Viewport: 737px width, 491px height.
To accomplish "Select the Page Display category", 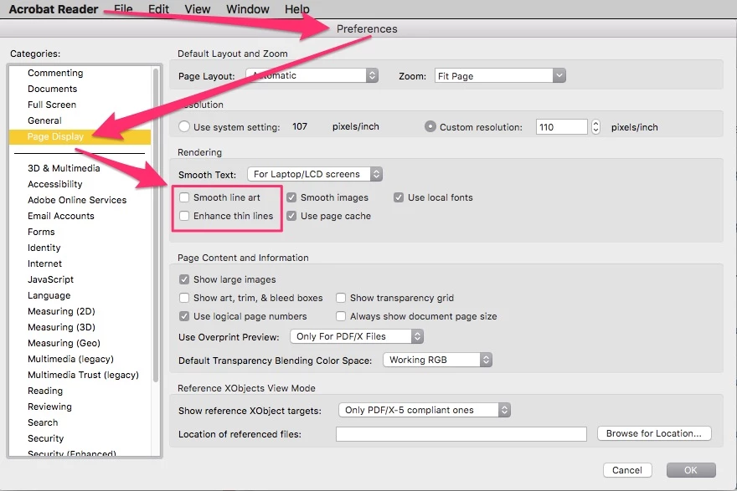I will click(x=80, y=136).
